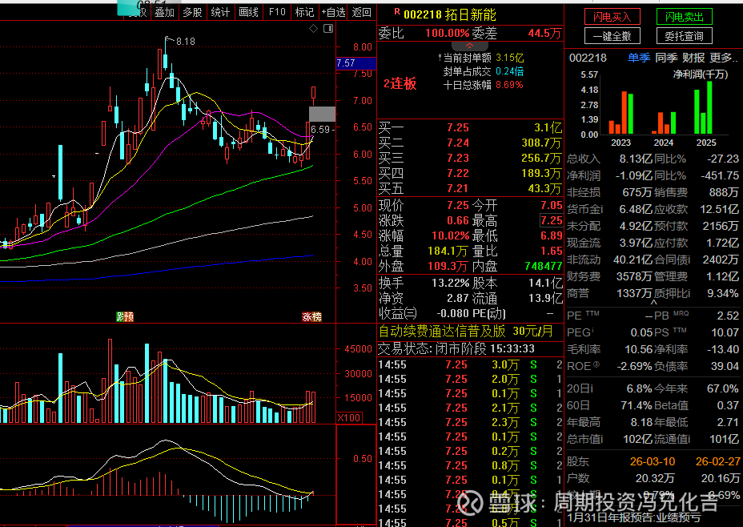
Task: Select the 14:55 tick row with 2.3万 volume
Action: [471, 422]
